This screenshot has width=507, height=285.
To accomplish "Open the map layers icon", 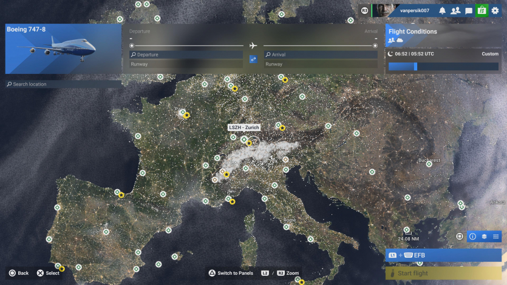I will tap(484, 236).
